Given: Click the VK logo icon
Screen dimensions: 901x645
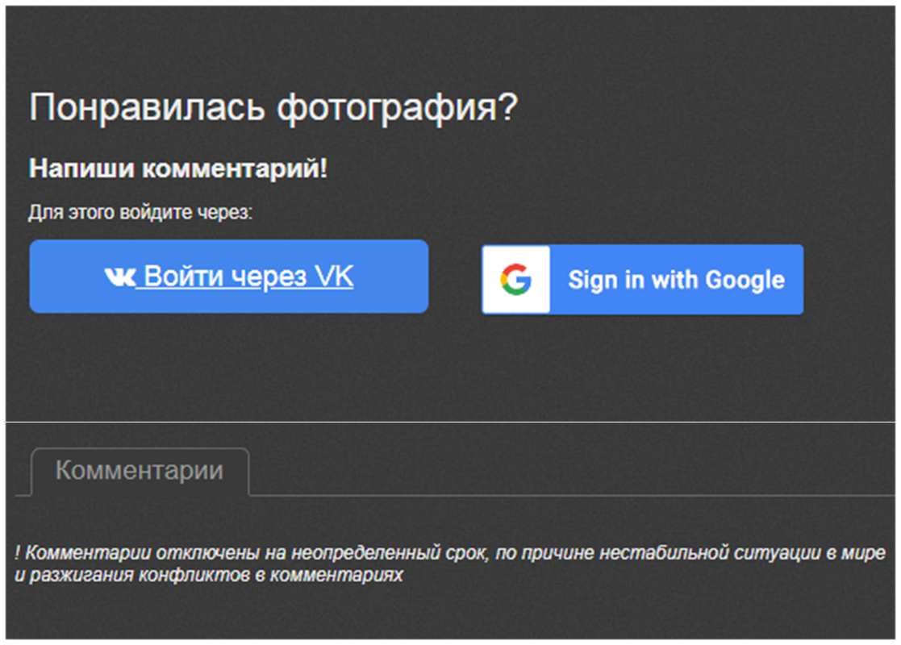Looking at the screenshot, I should (119, 277).
